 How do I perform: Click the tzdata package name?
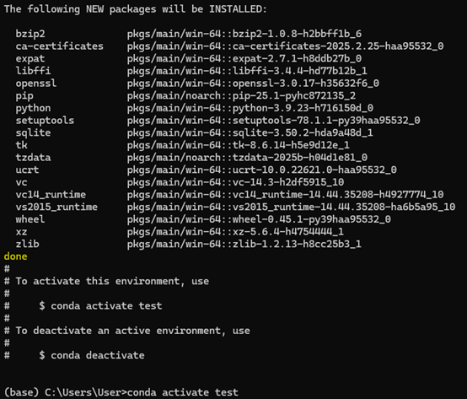pyautogui.click(x=33, y=158)
